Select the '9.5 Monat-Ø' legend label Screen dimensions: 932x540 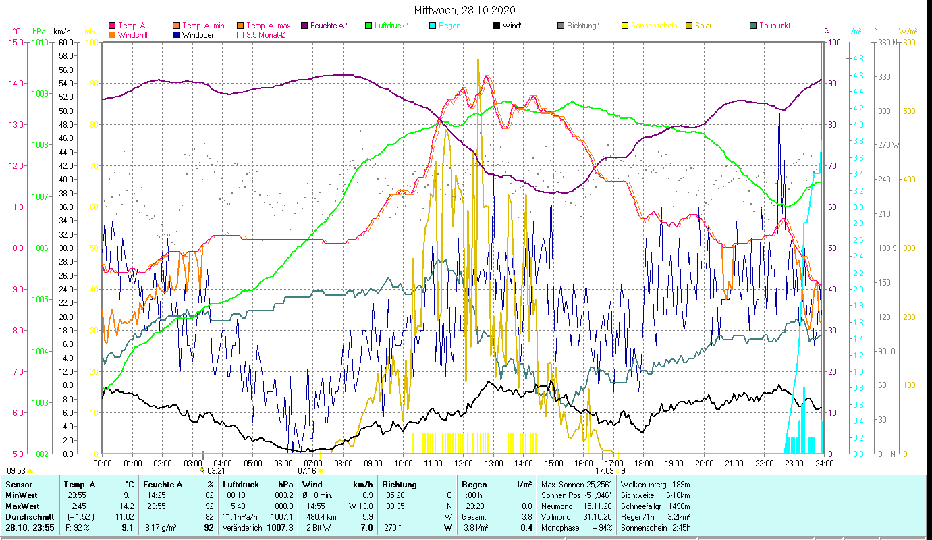[x=266, y=35]
